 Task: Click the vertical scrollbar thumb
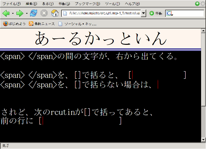tap(204, 69)
